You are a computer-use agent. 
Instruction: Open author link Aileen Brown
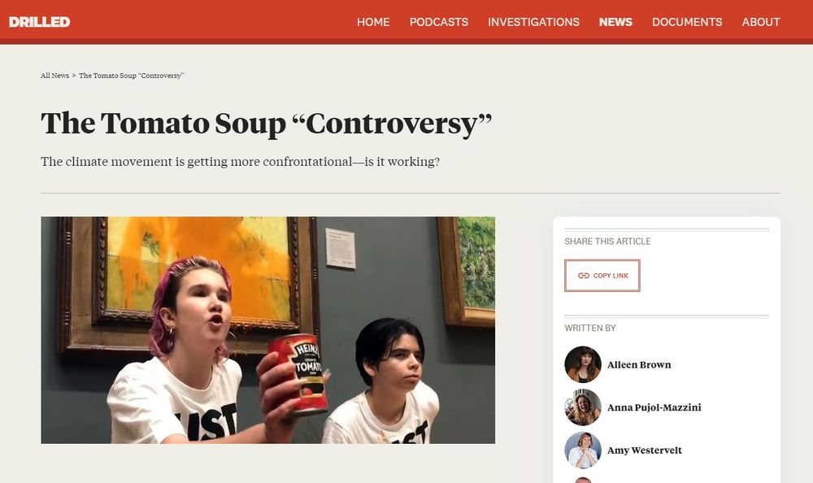[x=639, y=365]
